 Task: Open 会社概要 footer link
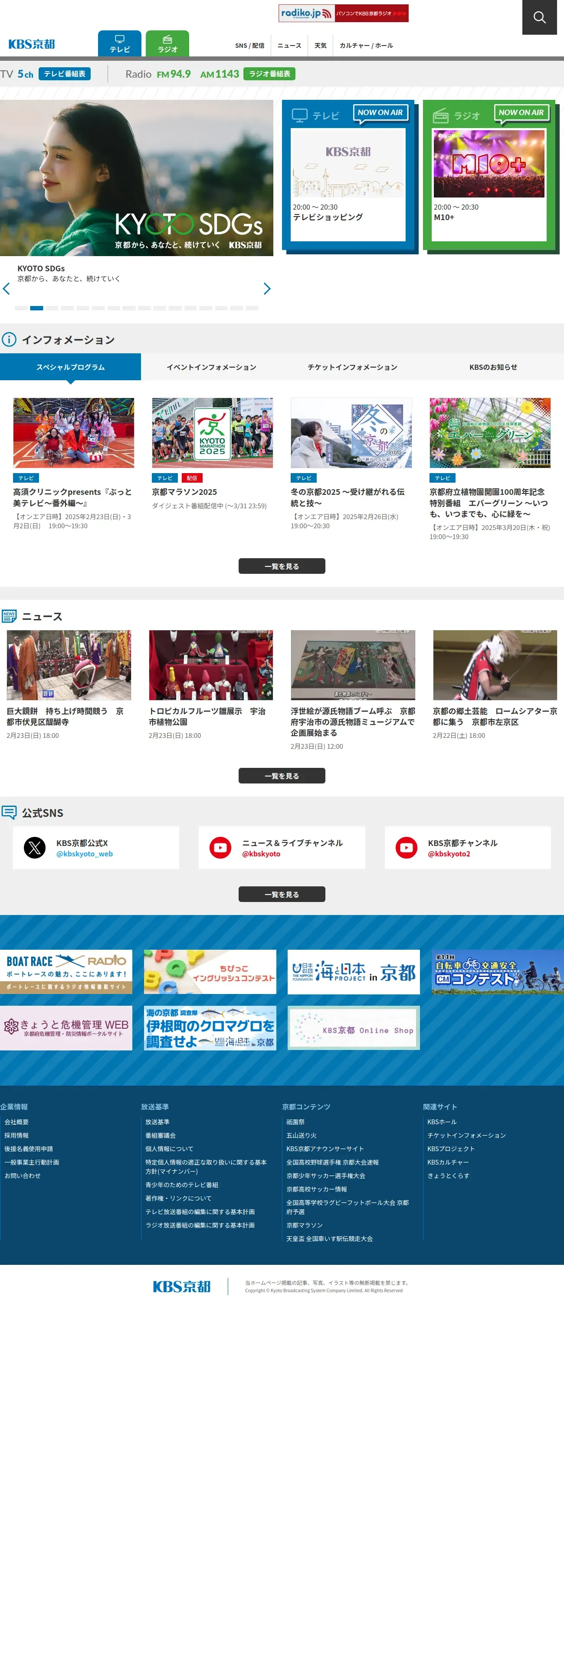pos(16,1122)
